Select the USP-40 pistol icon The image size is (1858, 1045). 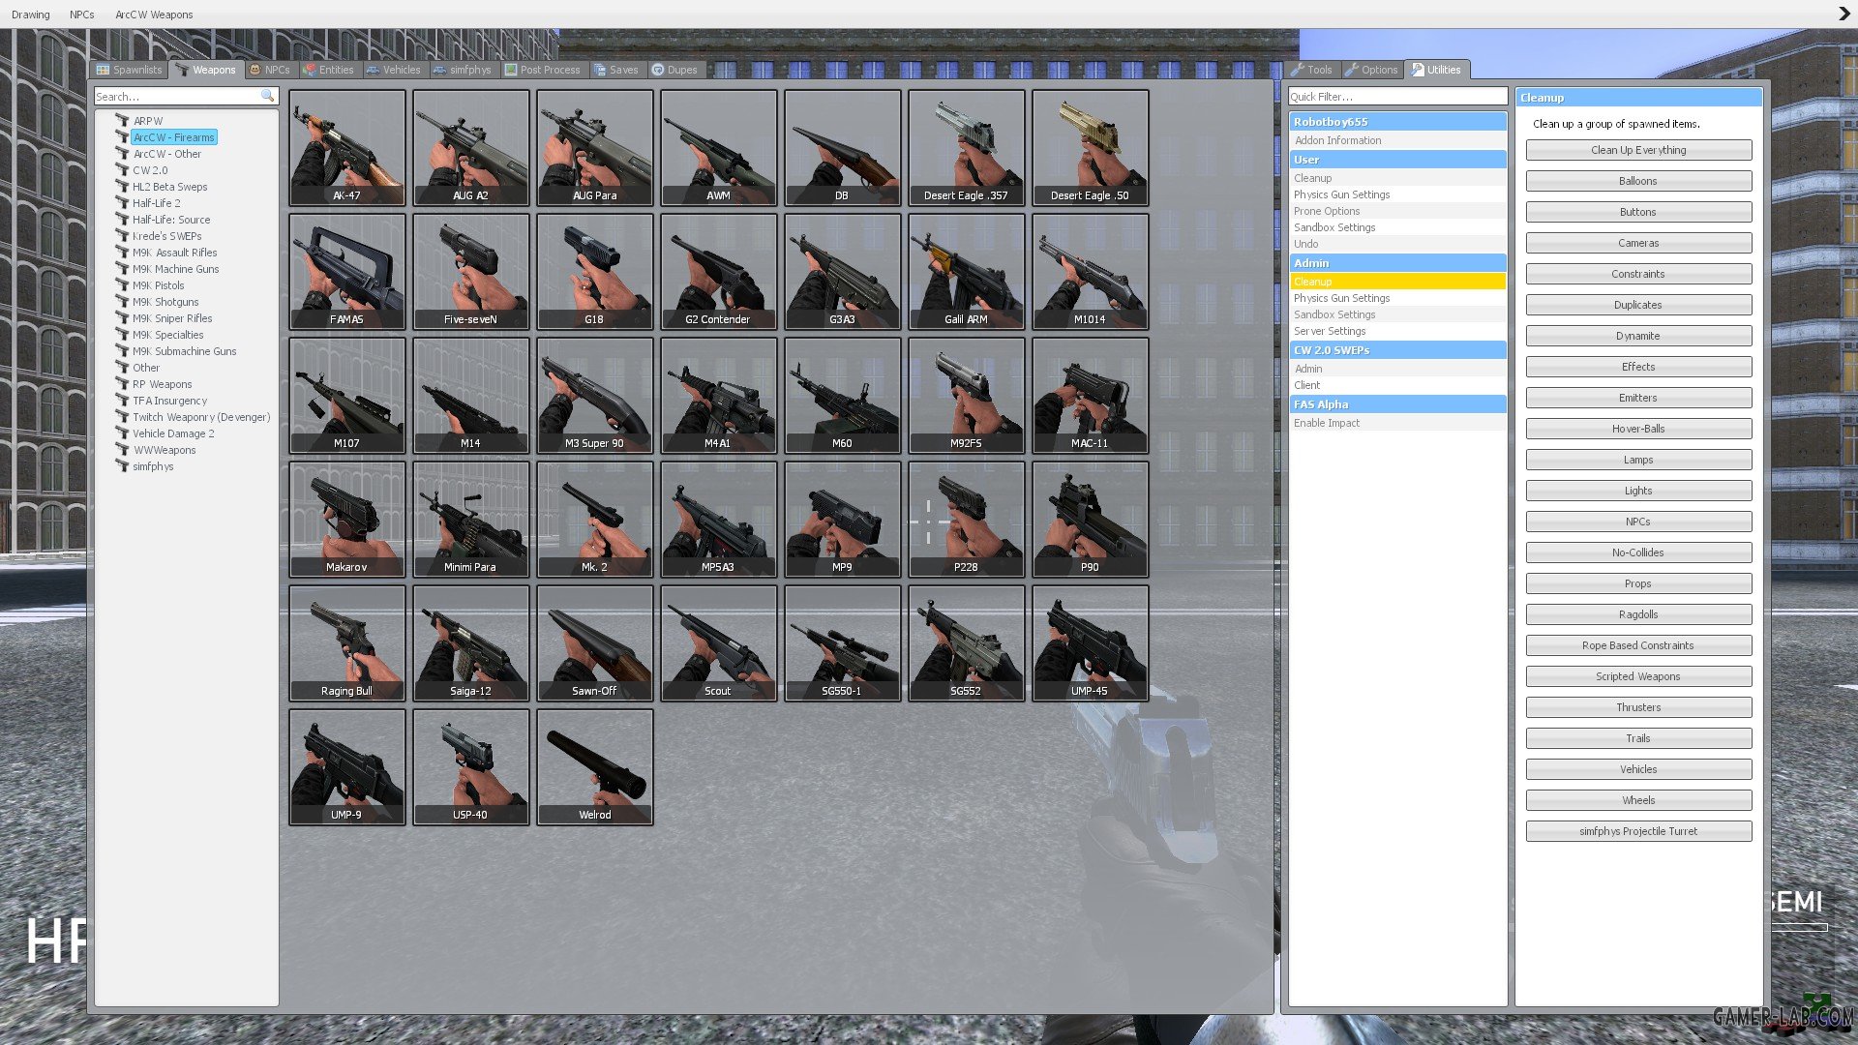pos(470,766)
